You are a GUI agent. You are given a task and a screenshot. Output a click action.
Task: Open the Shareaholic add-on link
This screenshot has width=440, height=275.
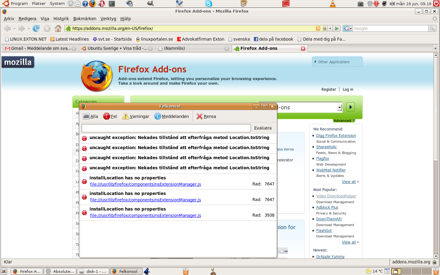tap(326, 147)
